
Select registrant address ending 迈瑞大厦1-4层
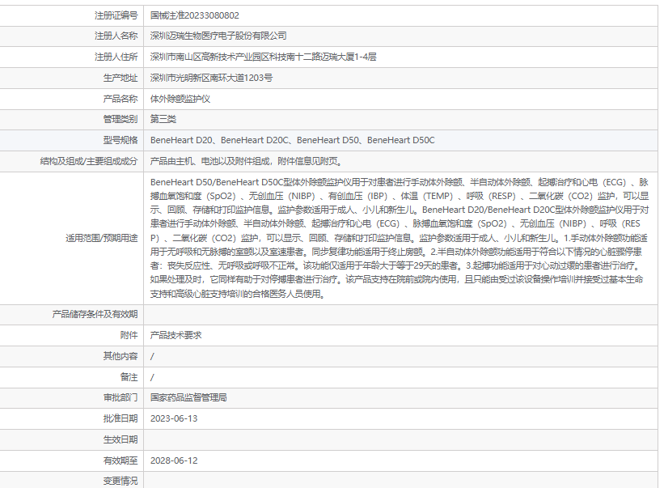click(x=263, y=57)
